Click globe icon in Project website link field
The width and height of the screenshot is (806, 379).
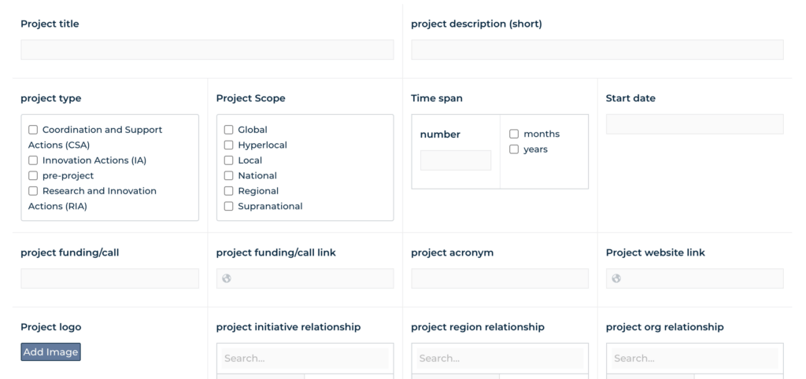click(616, 278)
